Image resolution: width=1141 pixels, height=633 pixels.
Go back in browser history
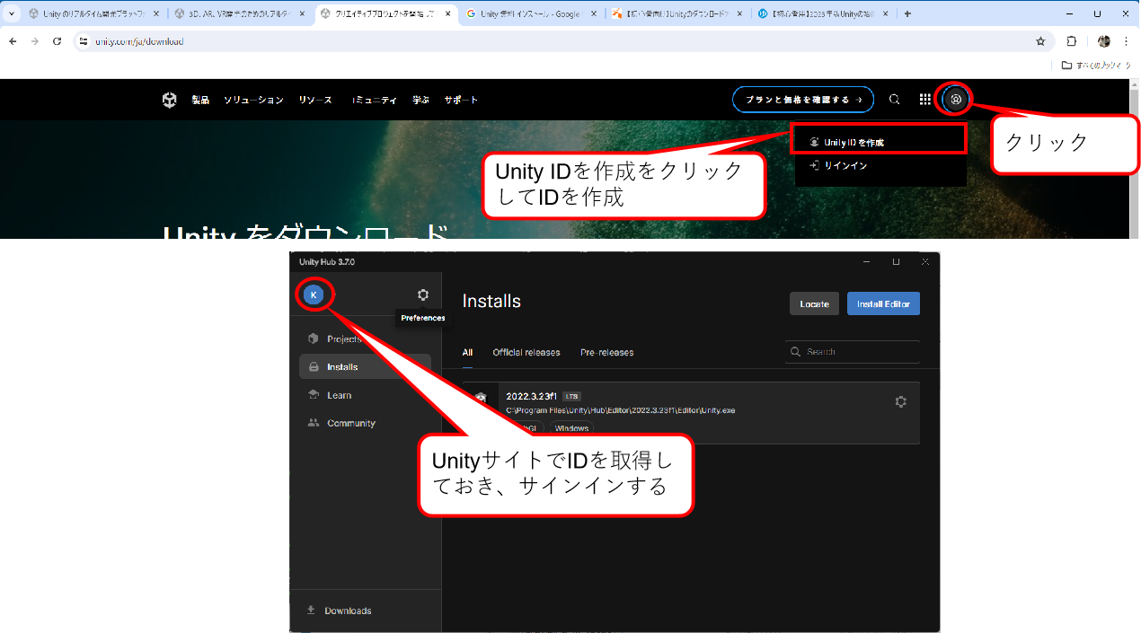[13, 41]
